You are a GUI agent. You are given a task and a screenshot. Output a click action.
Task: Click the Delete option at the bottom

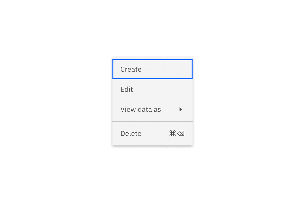[131, 133]
